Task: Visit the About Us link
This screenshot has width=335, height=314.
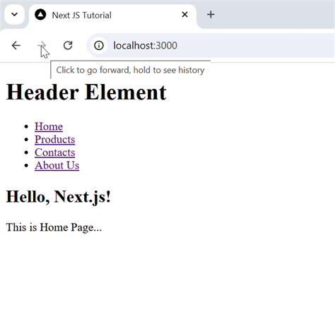Action: tap(57, 165)
